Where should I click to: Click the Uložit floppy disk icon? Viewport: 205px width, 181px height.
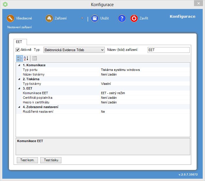click(95, 18)
